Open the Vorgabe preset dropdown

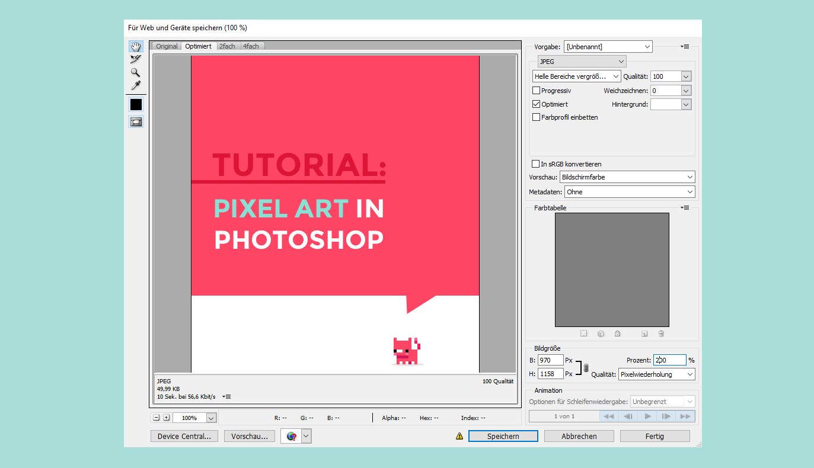(608, 46)
